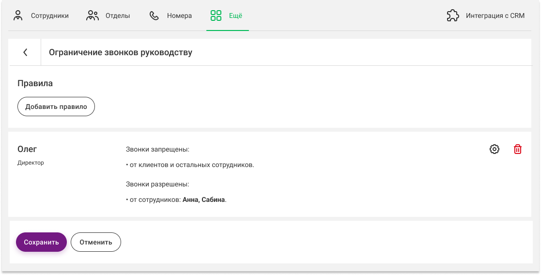
Task: Click the Правила section heading
Action: coord(35,83)
